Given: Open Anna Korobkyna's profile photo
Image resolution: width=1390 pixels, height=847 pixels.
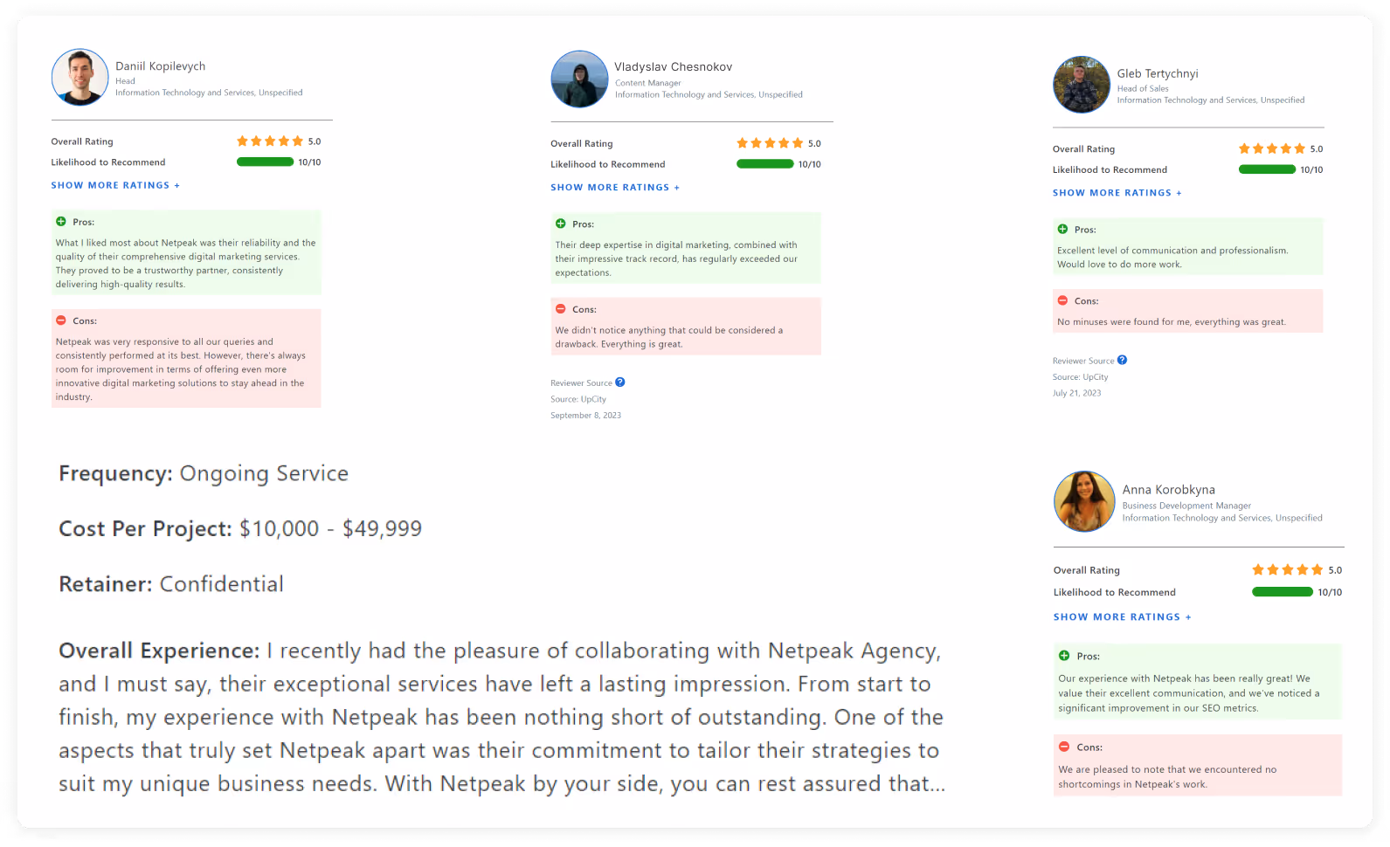Looking at the screenshot, I should (x=1084, y=501).
